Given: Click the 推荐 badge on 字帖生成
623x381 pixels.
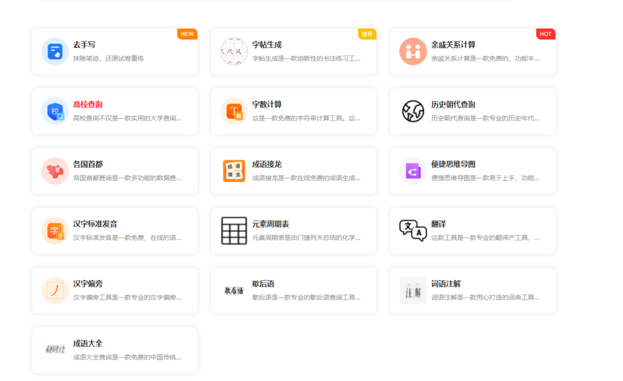Looking at the screenshot, I should tap(366, 34).
